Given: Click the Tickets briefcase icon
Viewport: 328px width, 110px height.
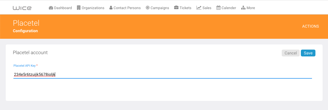Looking at the screenshot, I should coord(176,8).
